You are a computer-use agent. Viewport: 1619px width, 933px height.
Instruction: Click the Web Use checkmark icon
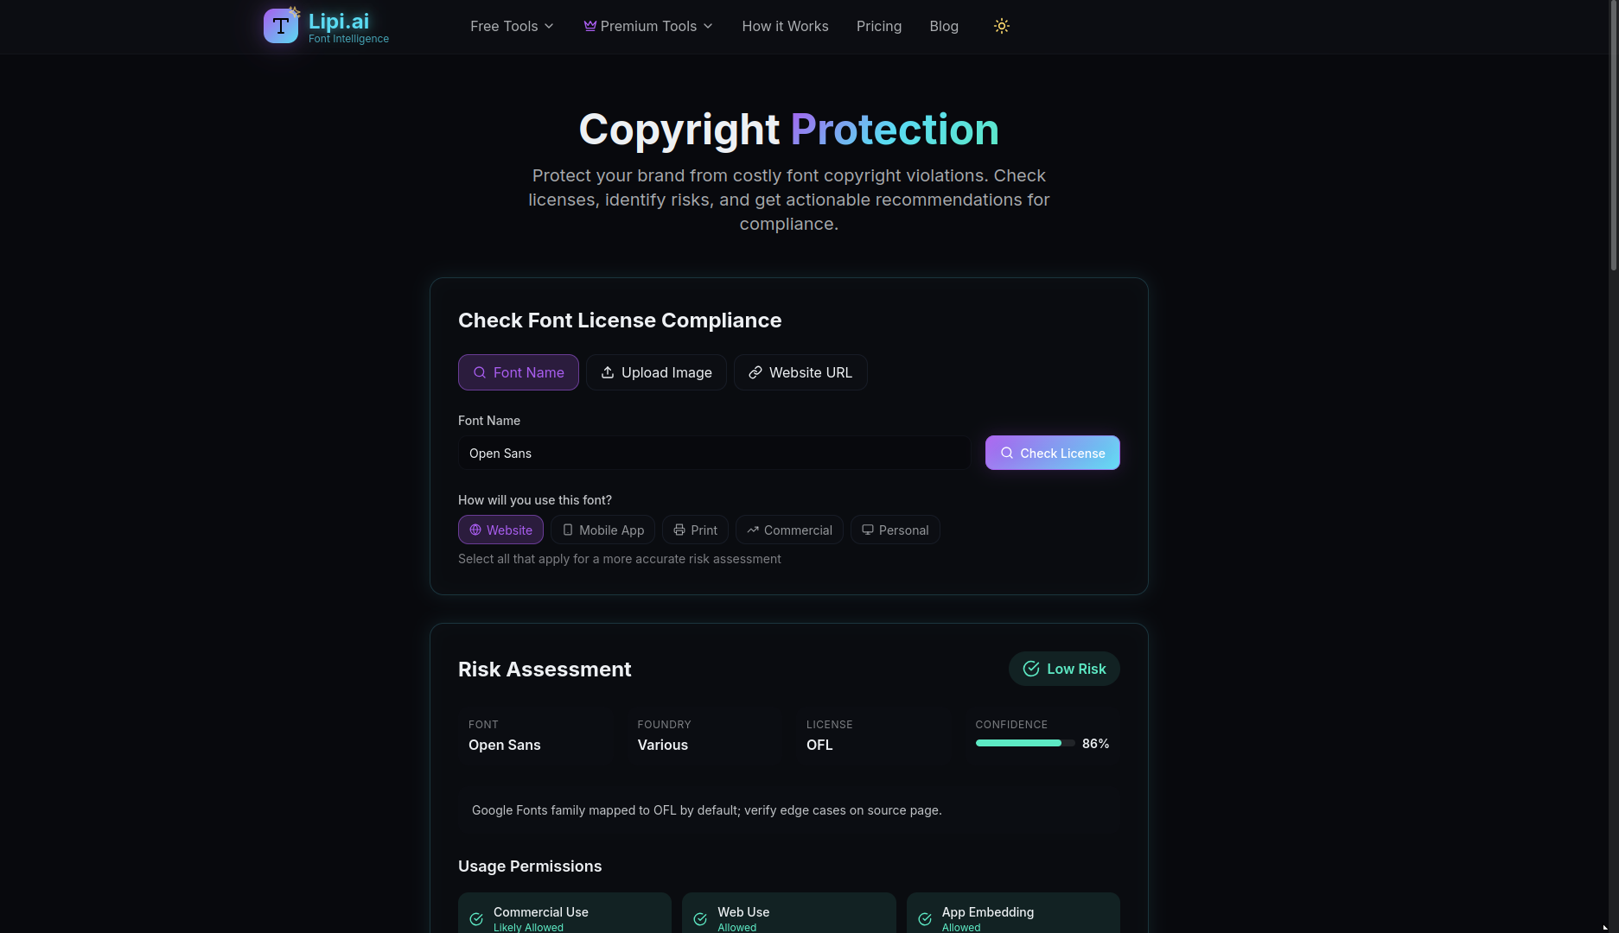[700, 919]
